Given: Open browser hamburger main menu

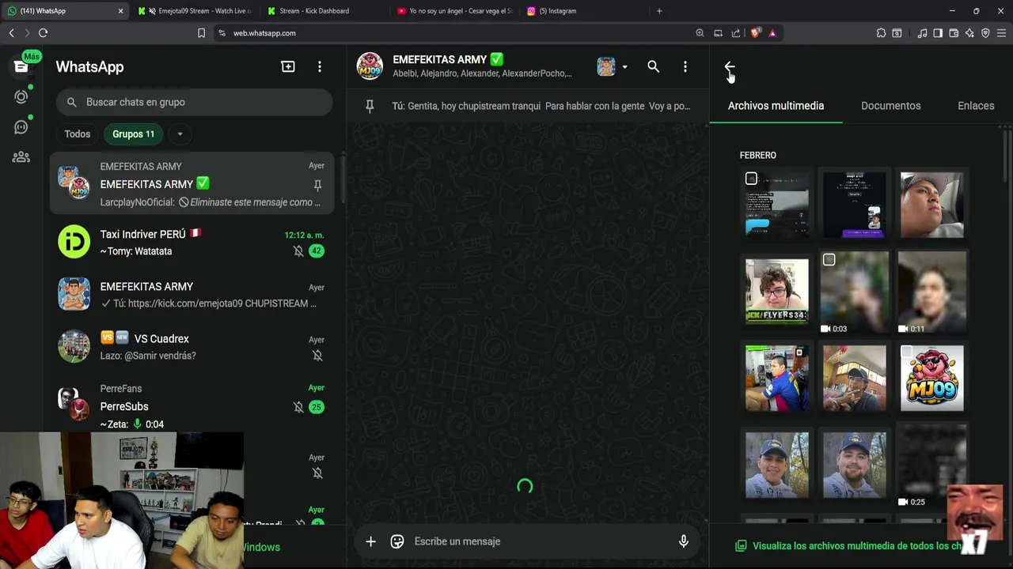Looking at the screenshot, I should (x=1001, y=32).
